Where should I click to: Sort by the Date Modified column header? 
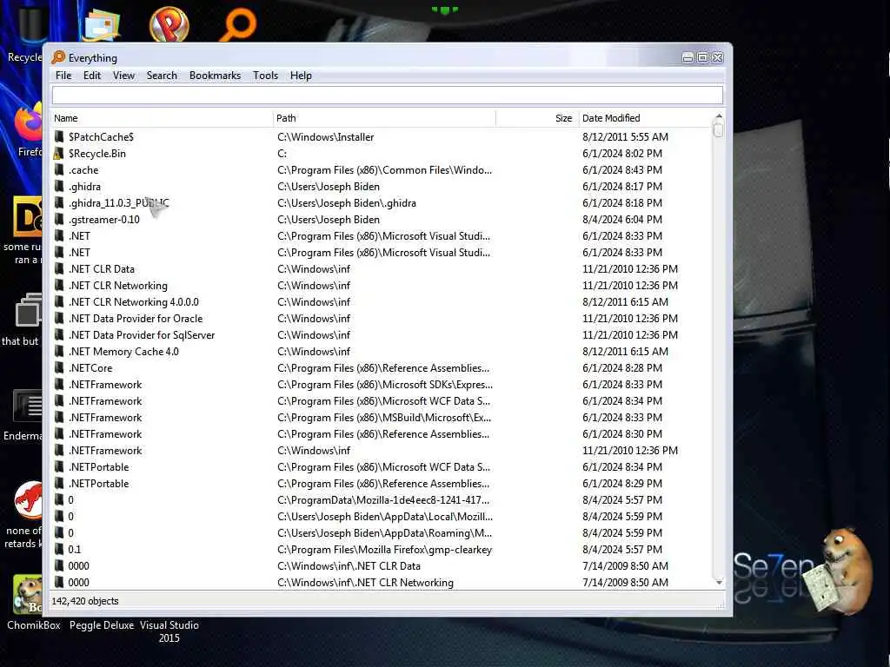point(646,118)
